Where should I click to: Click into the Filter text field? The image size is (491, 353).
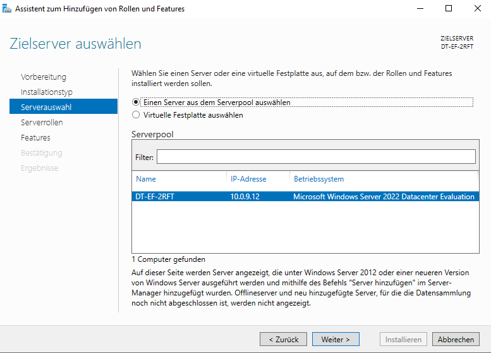pos(316,157)
